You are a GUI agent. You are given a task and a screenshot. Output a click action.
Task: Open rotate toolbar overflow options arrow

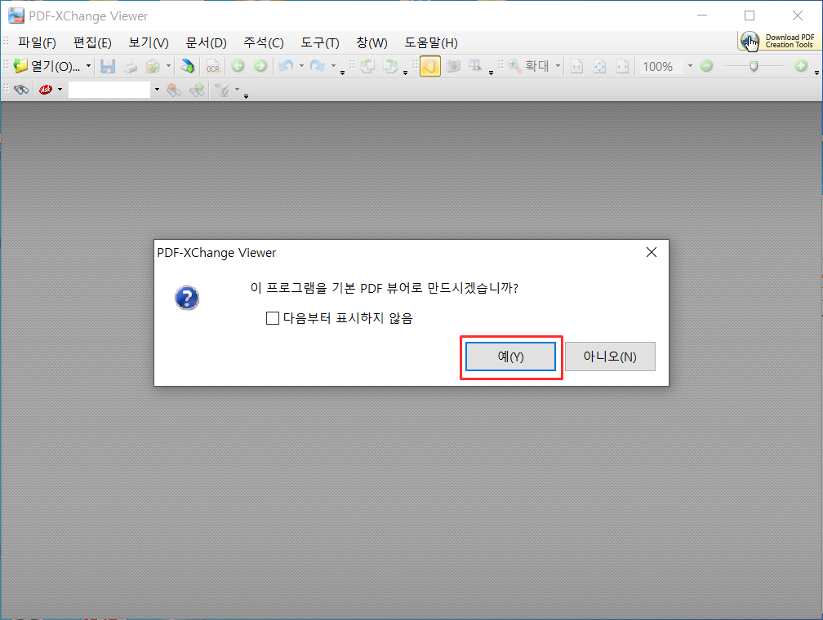405,73
